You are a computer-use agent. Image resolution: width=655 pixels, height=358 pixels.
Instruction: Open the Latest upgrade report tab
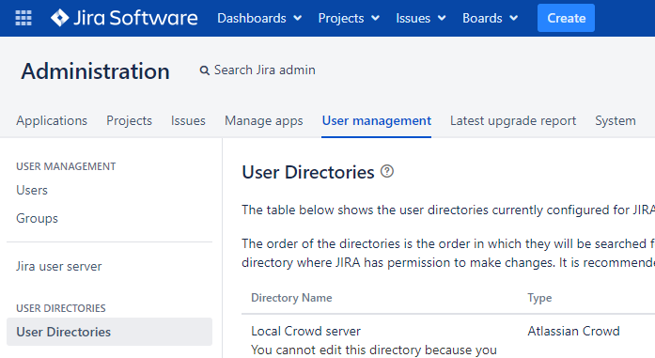click(513, 120)
